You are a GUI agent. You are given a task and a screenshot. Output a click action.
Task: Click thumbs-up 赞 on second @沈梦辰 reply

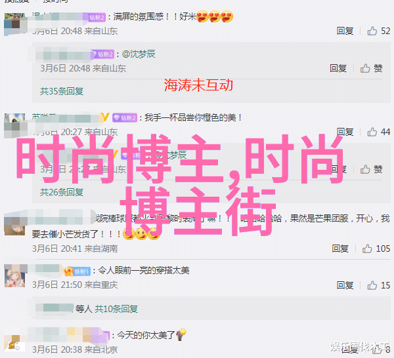(372, 169)
